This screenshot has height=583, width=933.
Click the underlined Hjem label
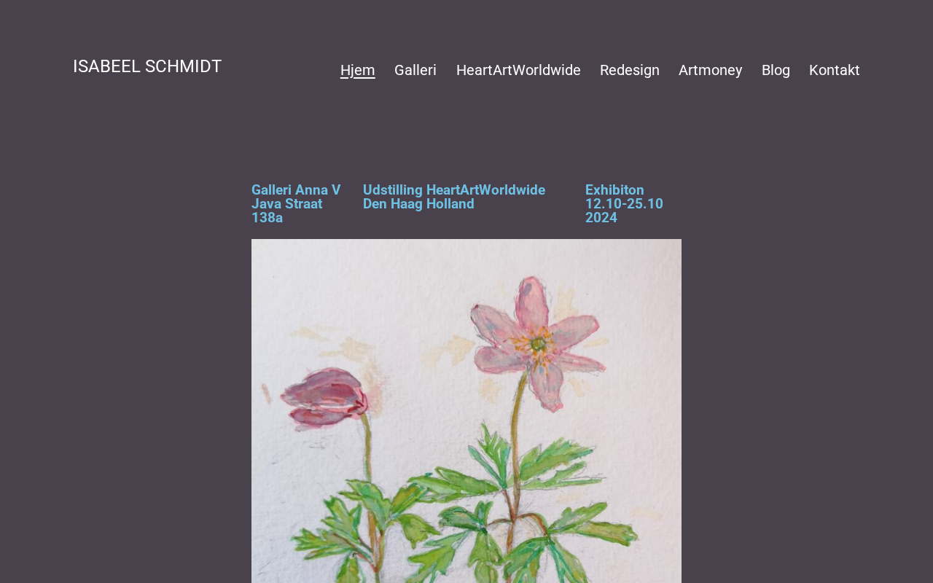[357, 70]
